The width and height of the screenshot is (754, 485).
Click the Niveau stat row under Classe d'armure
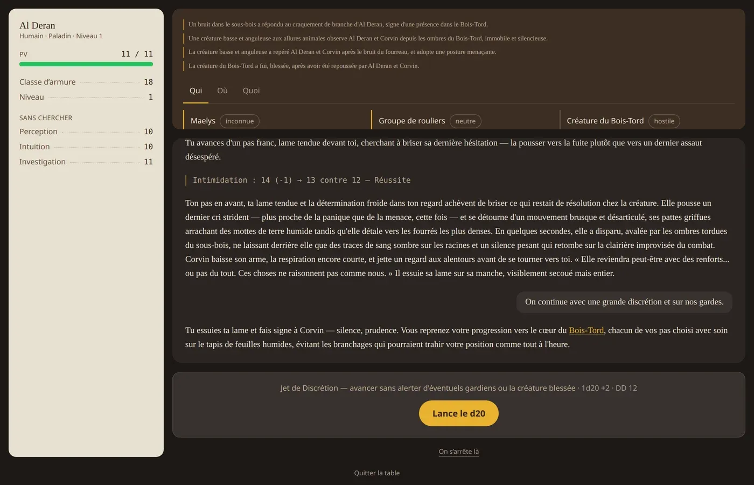(x=86, y=97)
